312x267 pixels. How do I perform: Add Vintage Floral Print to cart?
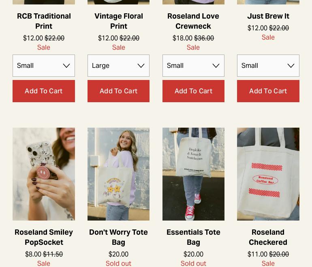118,91
